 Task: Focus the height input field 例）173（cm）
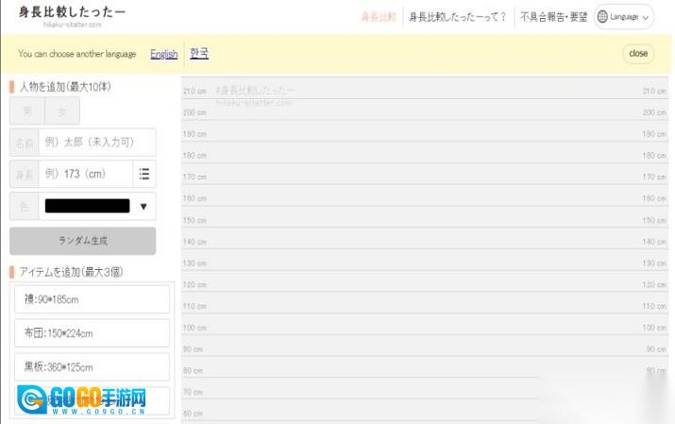click(x=86, y=174)
